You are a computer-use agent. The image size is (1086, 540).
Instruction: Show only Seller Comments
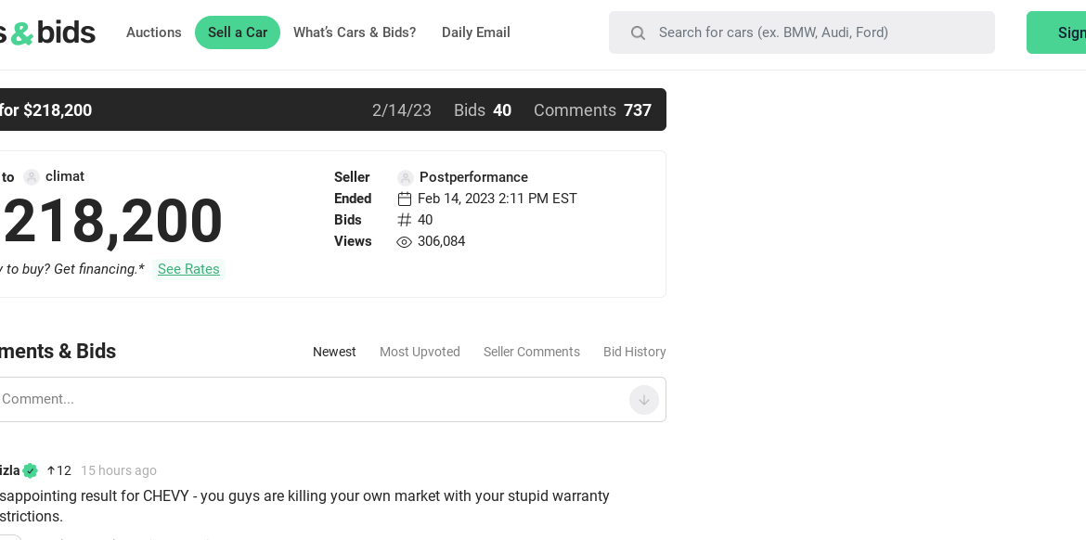531,352
